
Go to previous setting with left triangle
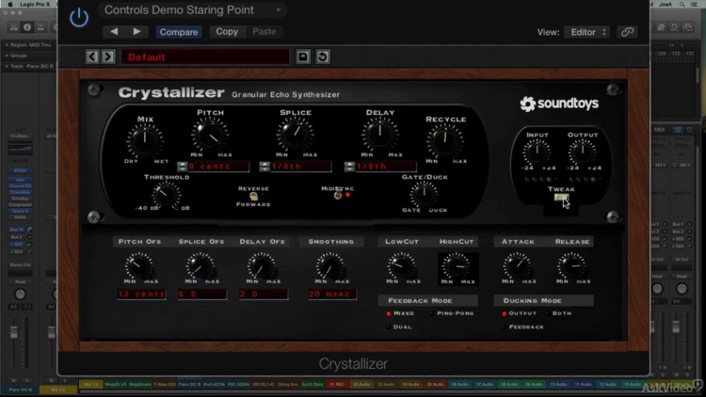(114, 31)
